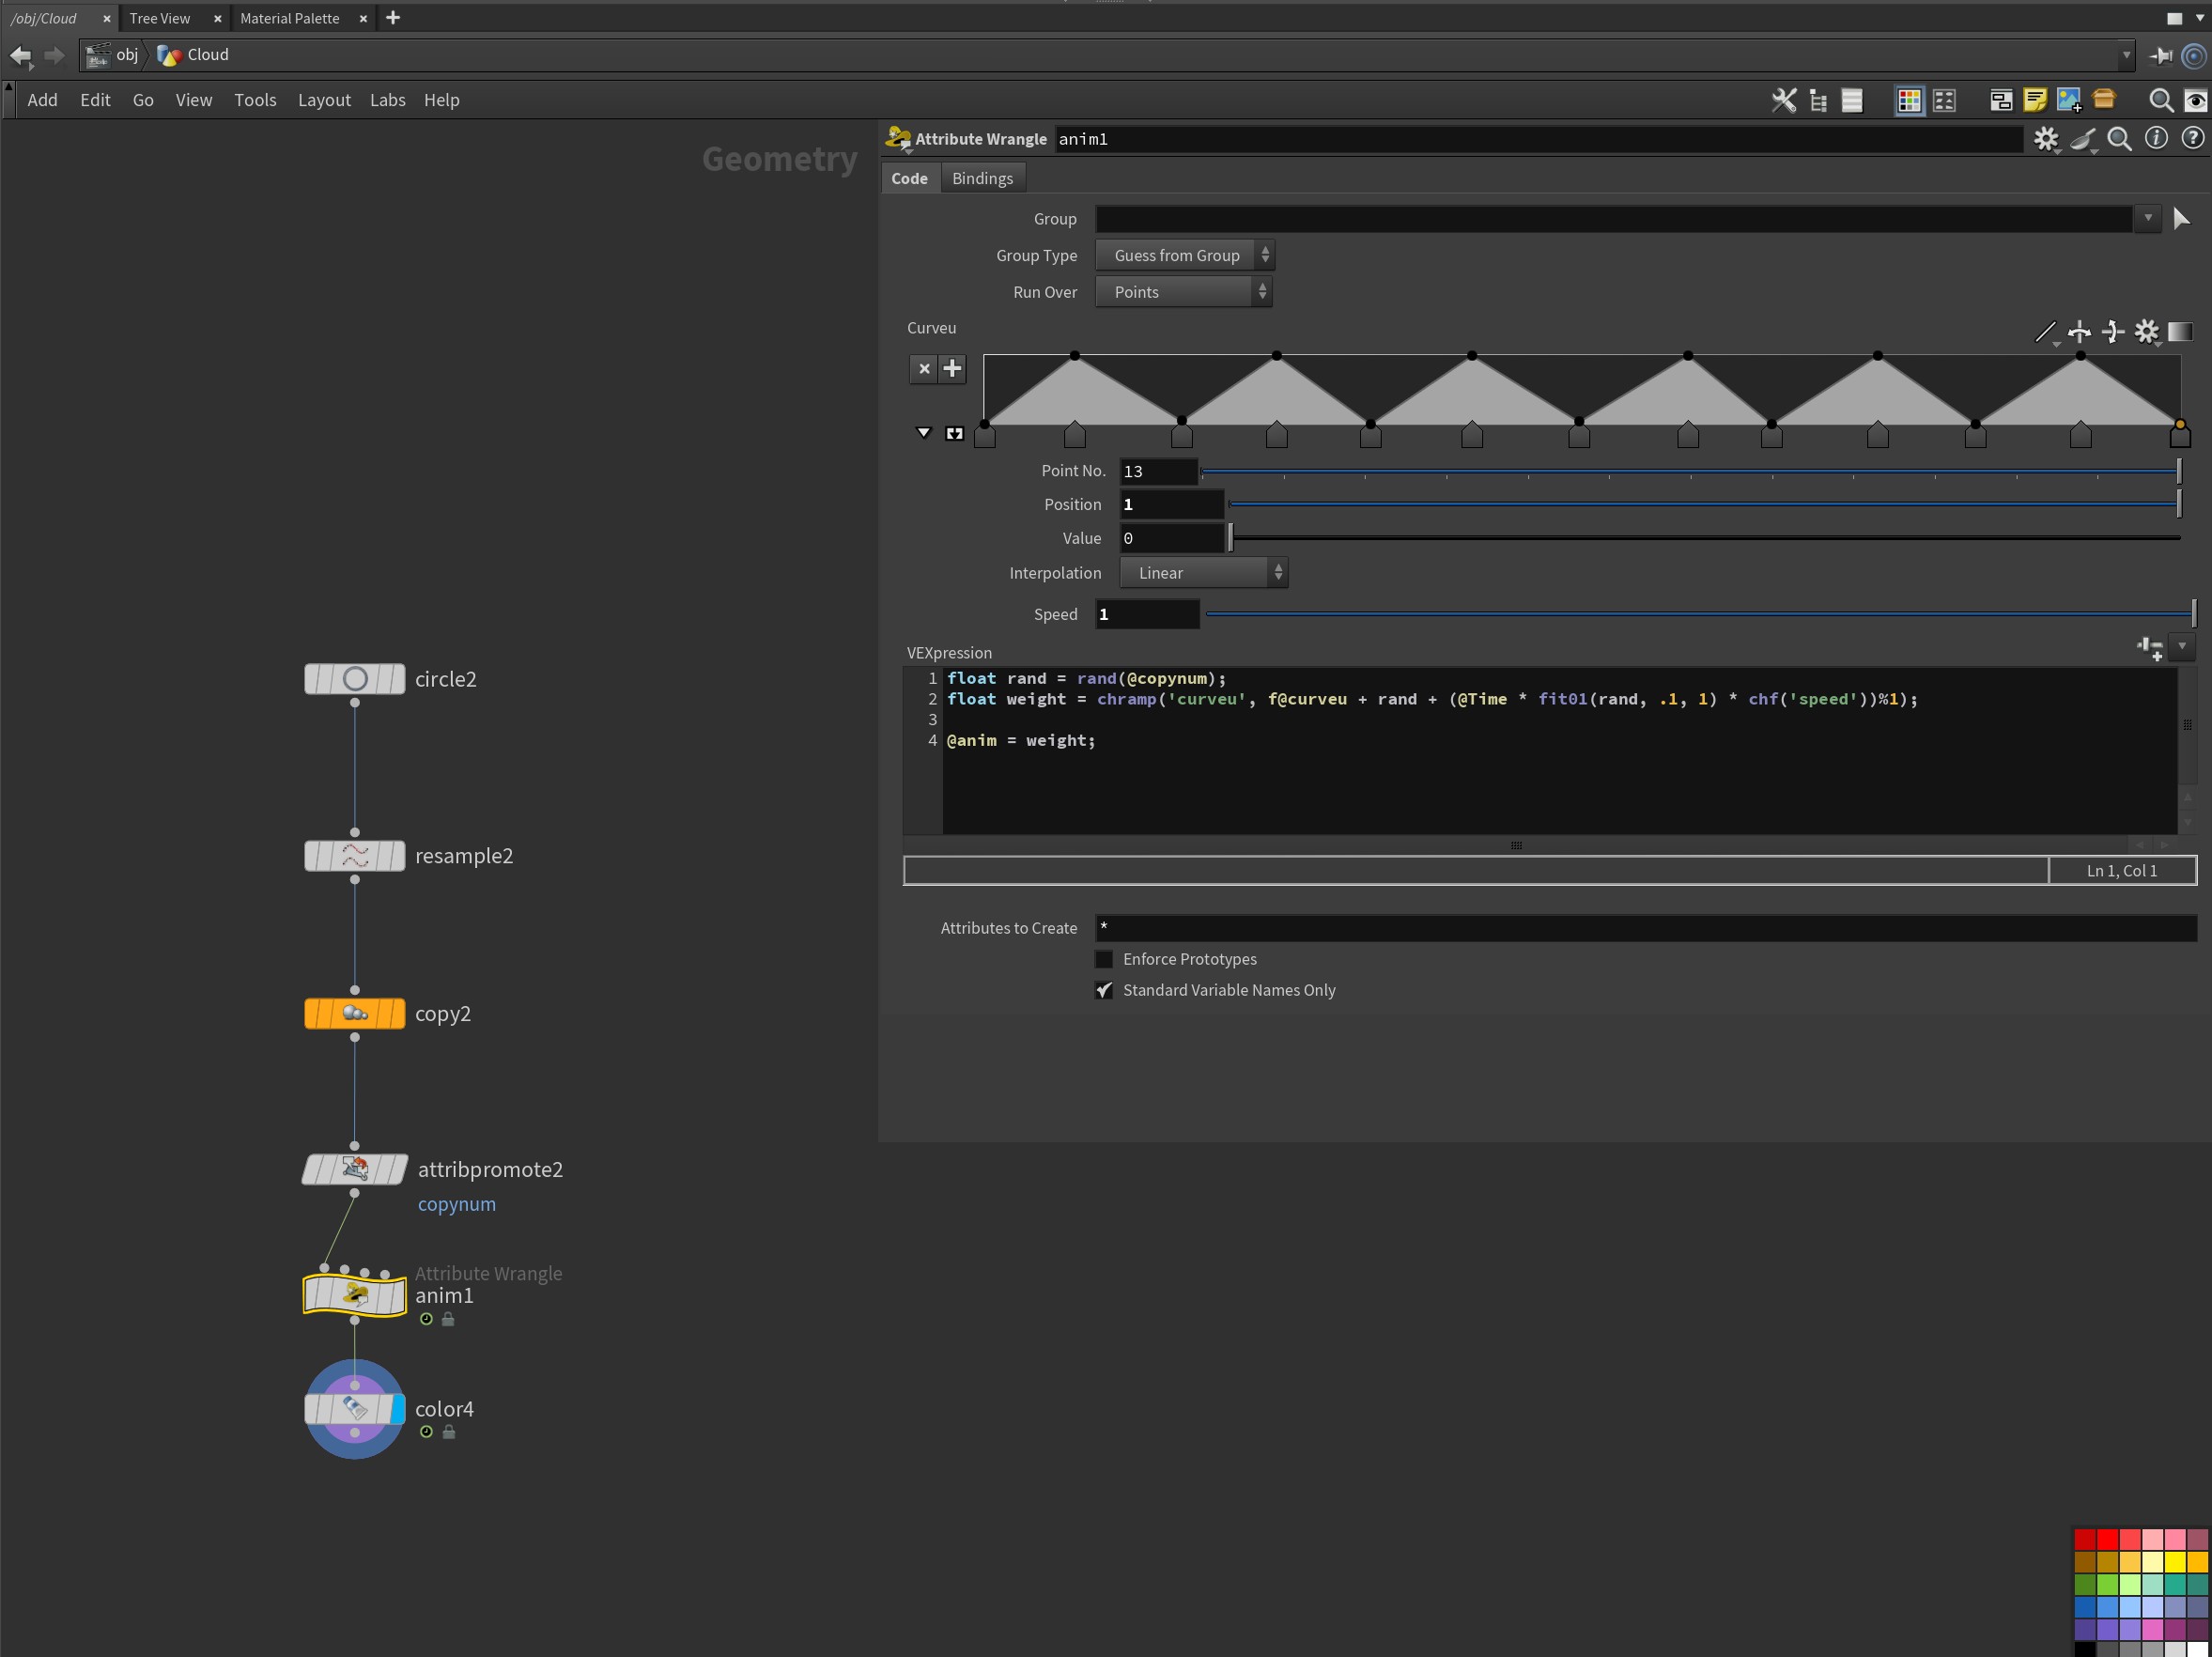Image resolution: width=2212 pixels, height=1657 pixels.
Task: Select the resample2 node
Action: [x=355, y=856]
